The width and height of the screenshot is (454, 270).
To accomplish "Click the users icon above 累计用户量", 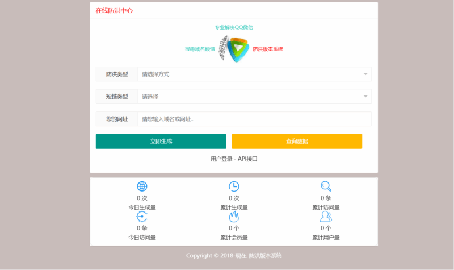I will click(x=326, y=217).
